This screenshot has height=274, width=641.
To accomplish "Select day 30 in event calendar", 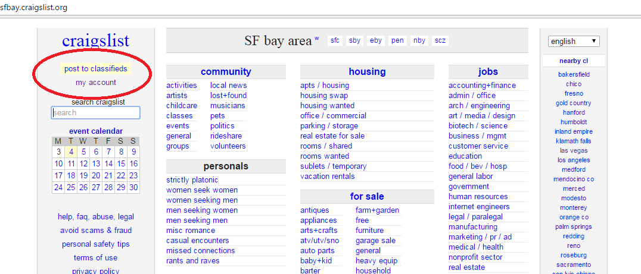I will coord(133,188).
